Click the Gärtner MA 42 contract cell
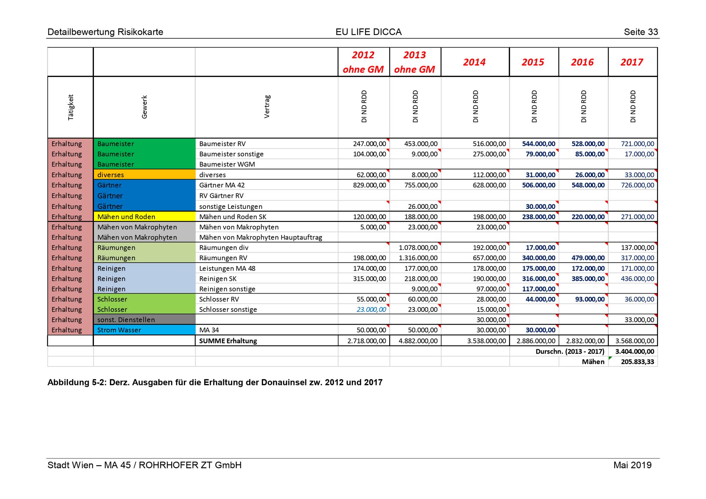 [x=222, y=185]
